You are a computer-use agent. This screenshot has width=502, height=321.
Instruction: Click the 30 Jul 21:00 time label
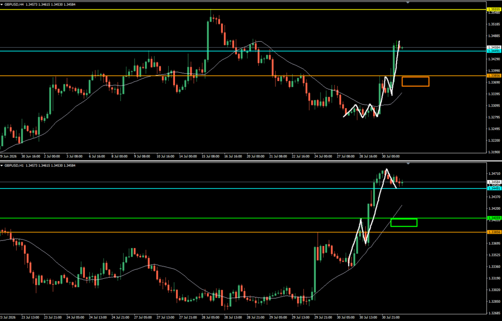pos(391,318)
